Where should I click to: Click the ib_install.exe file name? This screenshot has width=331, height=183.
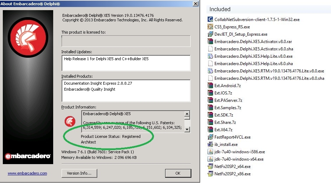(x=226, y=145)
